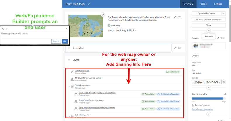Edit the summary using the Edit pencil

coord(178,17)
